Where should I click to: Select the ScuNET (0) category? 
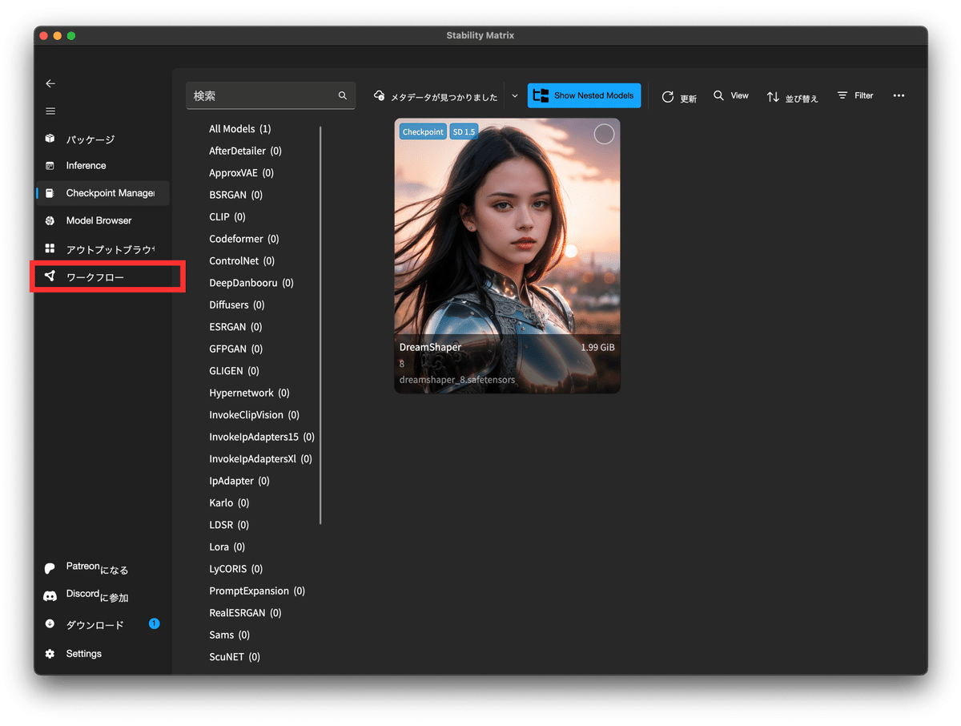pos(235,657)
